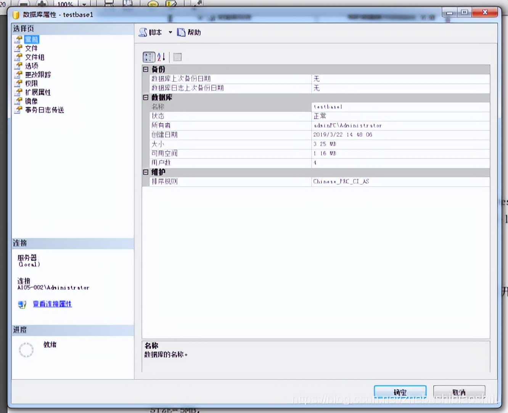Collapse the 备份 section
This screenshot has width=508, height=413.
pyautogui.click(x=146, y=69)
